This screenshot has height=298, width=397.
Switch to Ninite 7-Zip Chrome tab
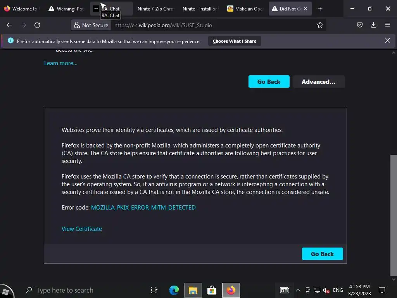point(155,9)
